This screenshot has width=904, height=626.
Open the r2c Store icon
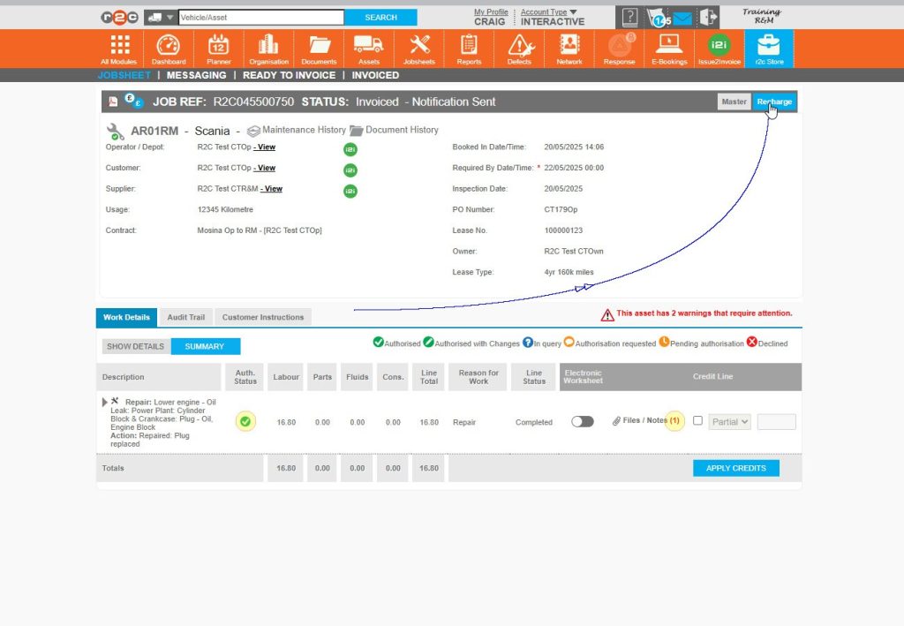[769, 44]
